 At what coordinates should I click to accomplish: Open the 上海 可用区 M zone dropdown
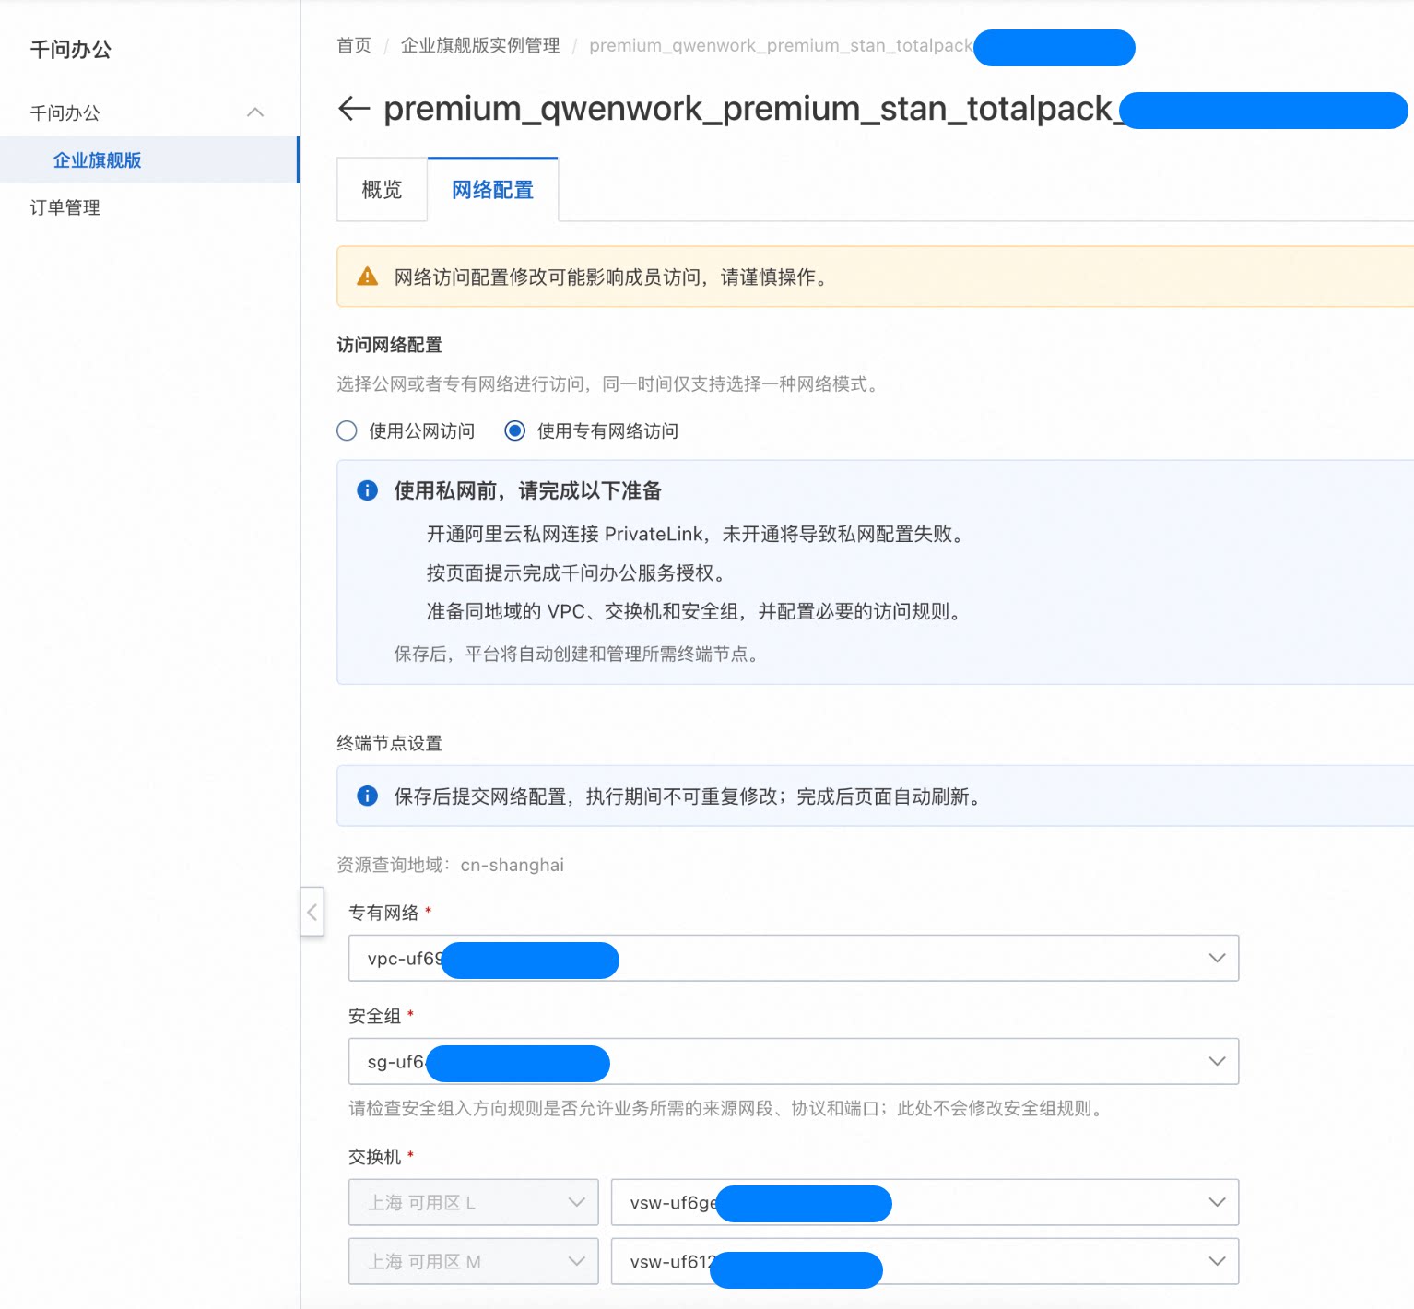(474, 1261)
